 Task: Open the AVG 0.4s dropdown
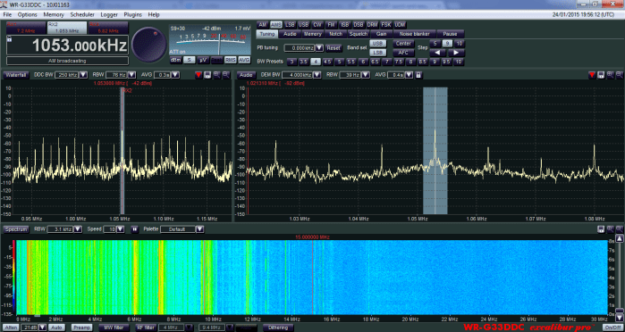coord(410,75)
